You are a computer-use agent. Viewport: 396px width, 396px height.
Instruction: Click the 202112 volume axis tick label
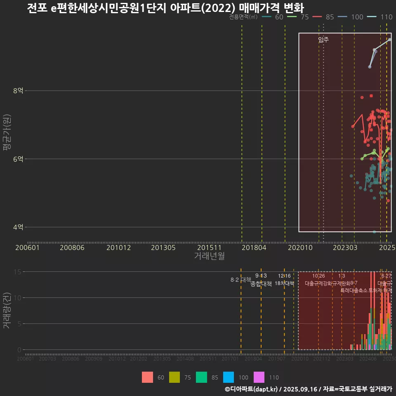(x=322, y=358)
